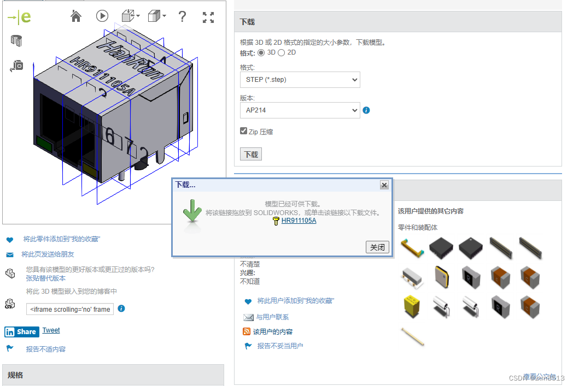This screenshot has width=573, height=386.
Task: Share on LinkedIn button
Action: pyautogui.click(x=21, y=331)
